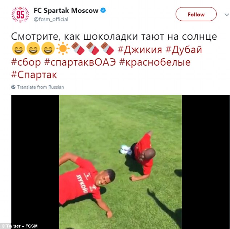Open the #краснобелые hashtag
The width and height of the screenshot is (230, 229).
point(155,62)
